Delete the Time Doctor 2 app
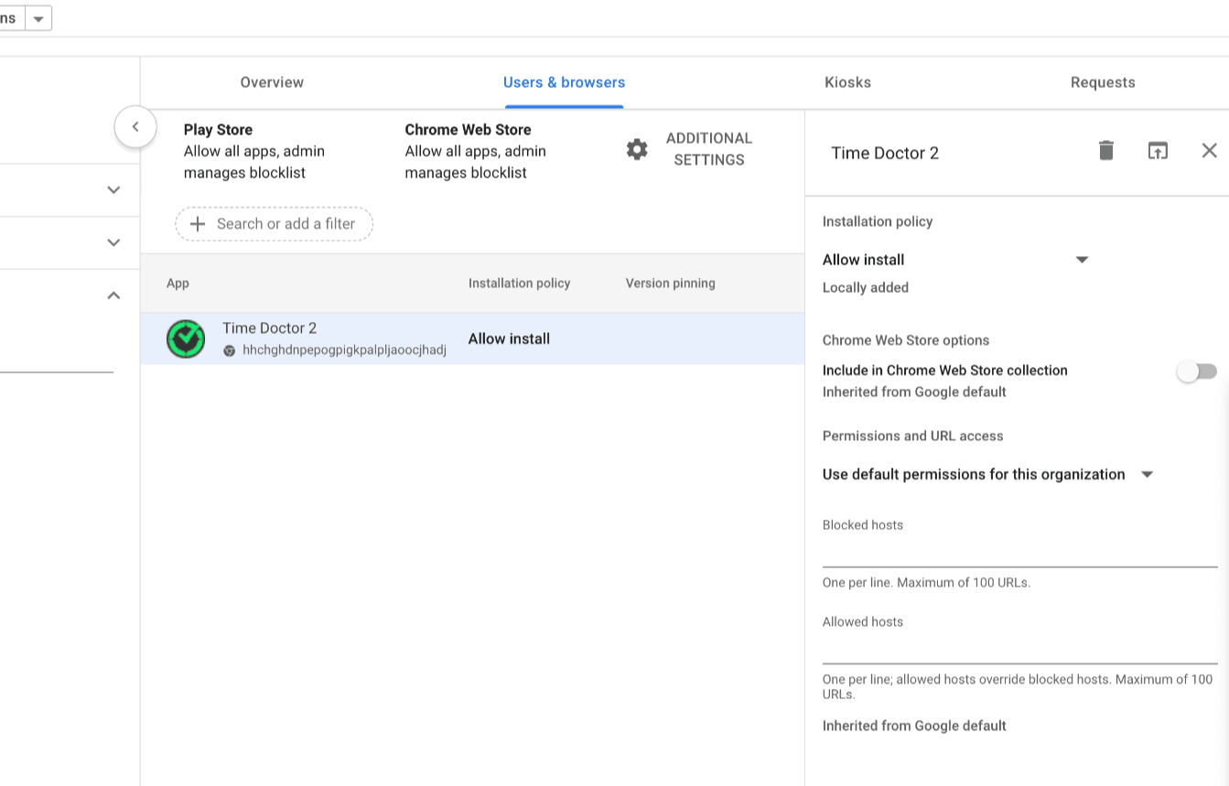 coord(1106,151)
